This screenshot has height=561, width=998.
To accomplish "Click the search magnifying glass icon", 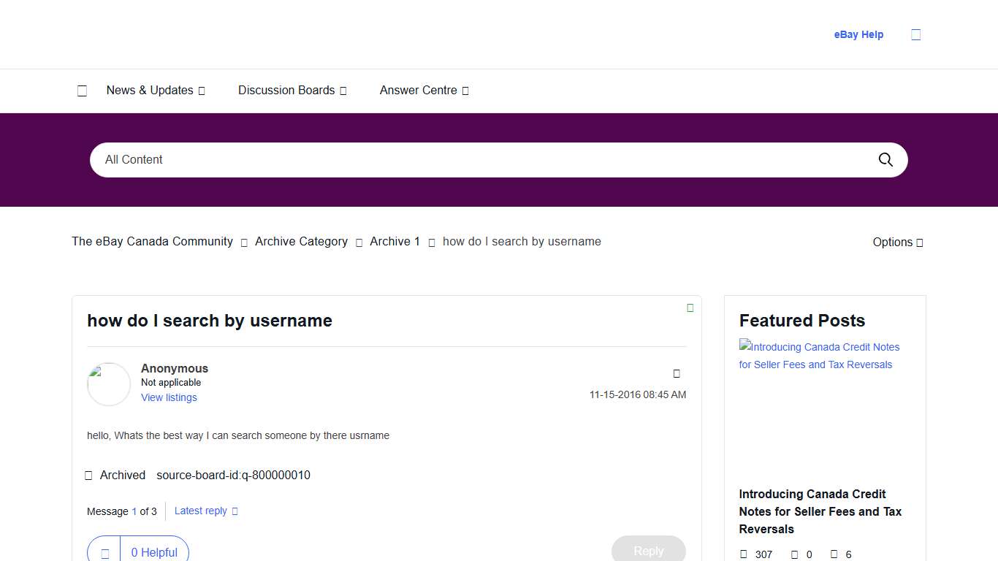I will [885, 159].
